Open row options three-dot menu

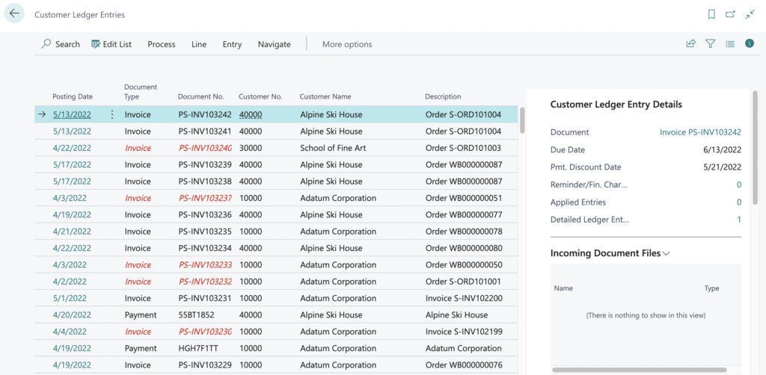pyautogui.click(x=112, y=114)
